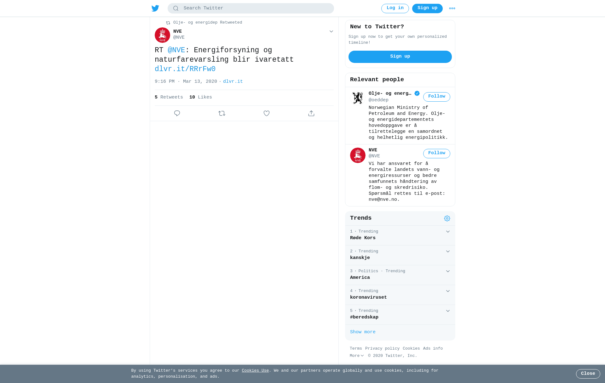Open the More footer dropdown

click(357, 356)
